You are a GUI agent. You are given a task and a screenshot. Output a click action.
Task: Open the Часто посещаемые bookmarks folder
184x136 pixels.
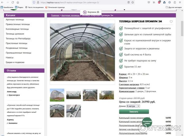pos(34,7)
